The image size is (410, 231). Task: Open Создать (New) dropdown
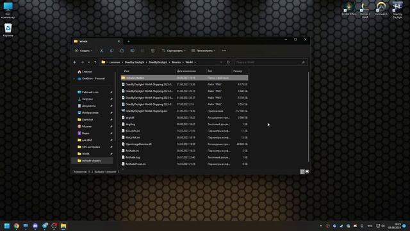click(83, 51)
